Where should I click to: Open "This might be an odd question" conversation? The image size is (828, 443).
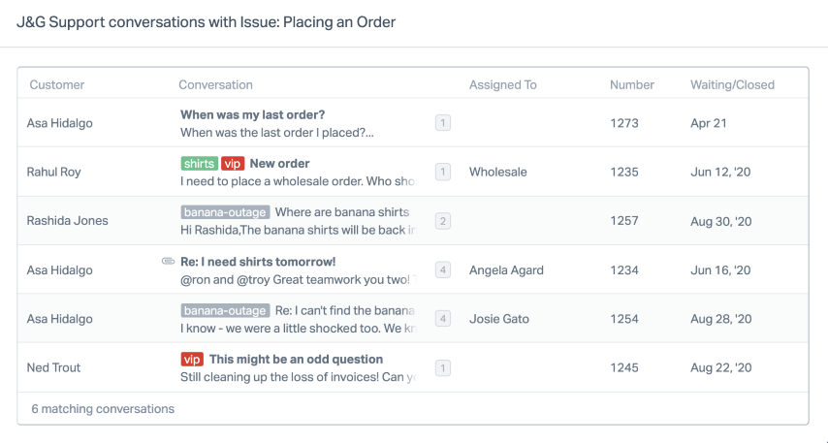click(296, 360)
